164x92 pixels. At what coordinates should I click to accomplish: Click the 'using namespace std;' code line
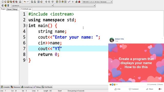(52, 20)
